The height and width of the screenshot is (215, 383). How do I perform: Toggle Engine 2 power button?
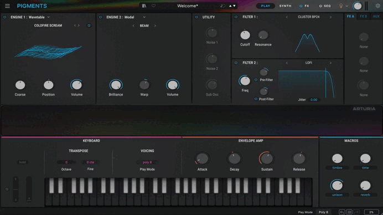[100, 17]
